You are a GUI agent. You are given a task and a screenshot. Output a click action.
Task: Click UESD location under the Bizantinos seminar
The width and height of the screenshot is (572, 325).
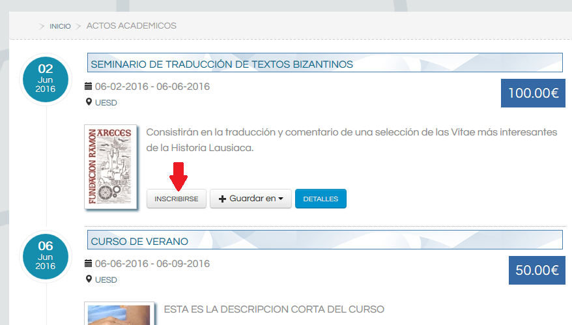[106, 103]
